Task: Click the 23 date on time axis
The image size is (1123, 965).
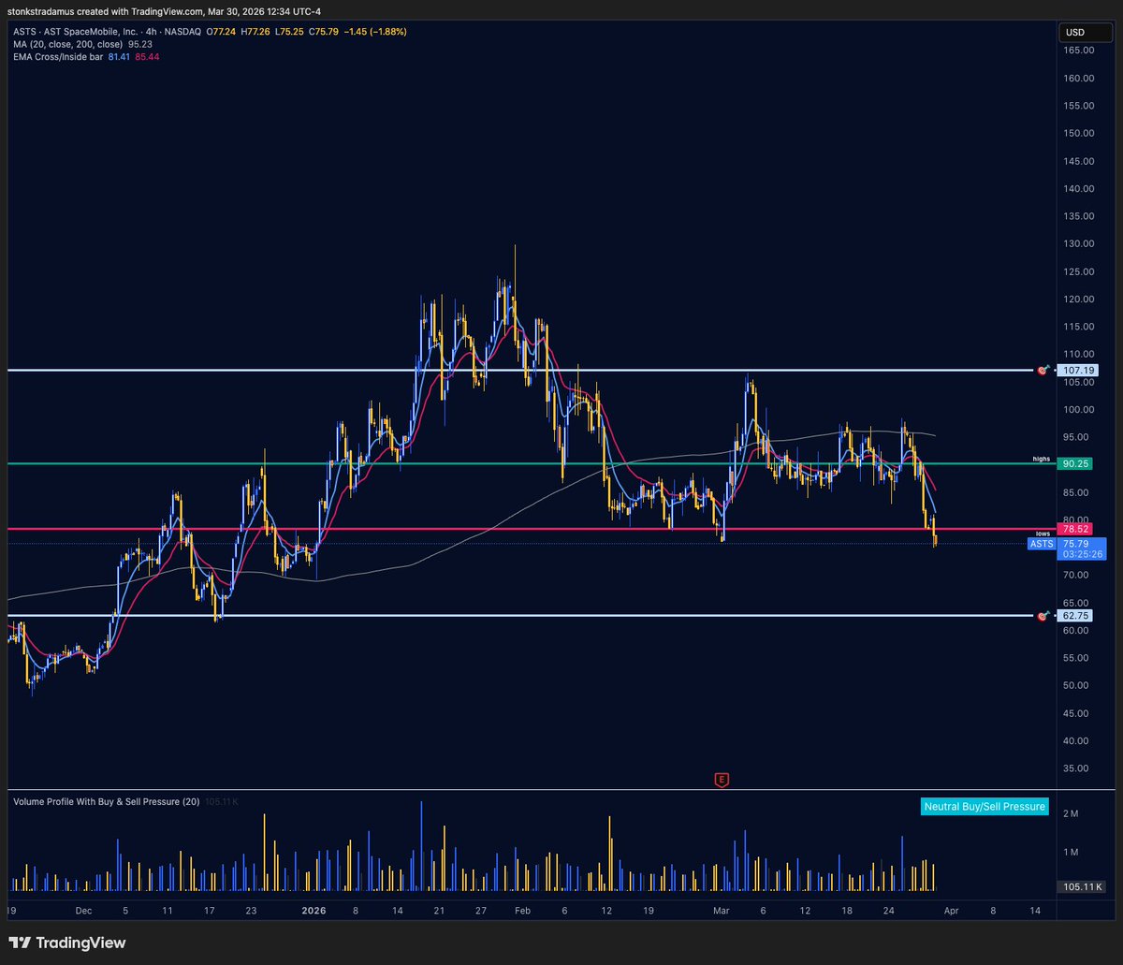Action: [x=250, y=910]
